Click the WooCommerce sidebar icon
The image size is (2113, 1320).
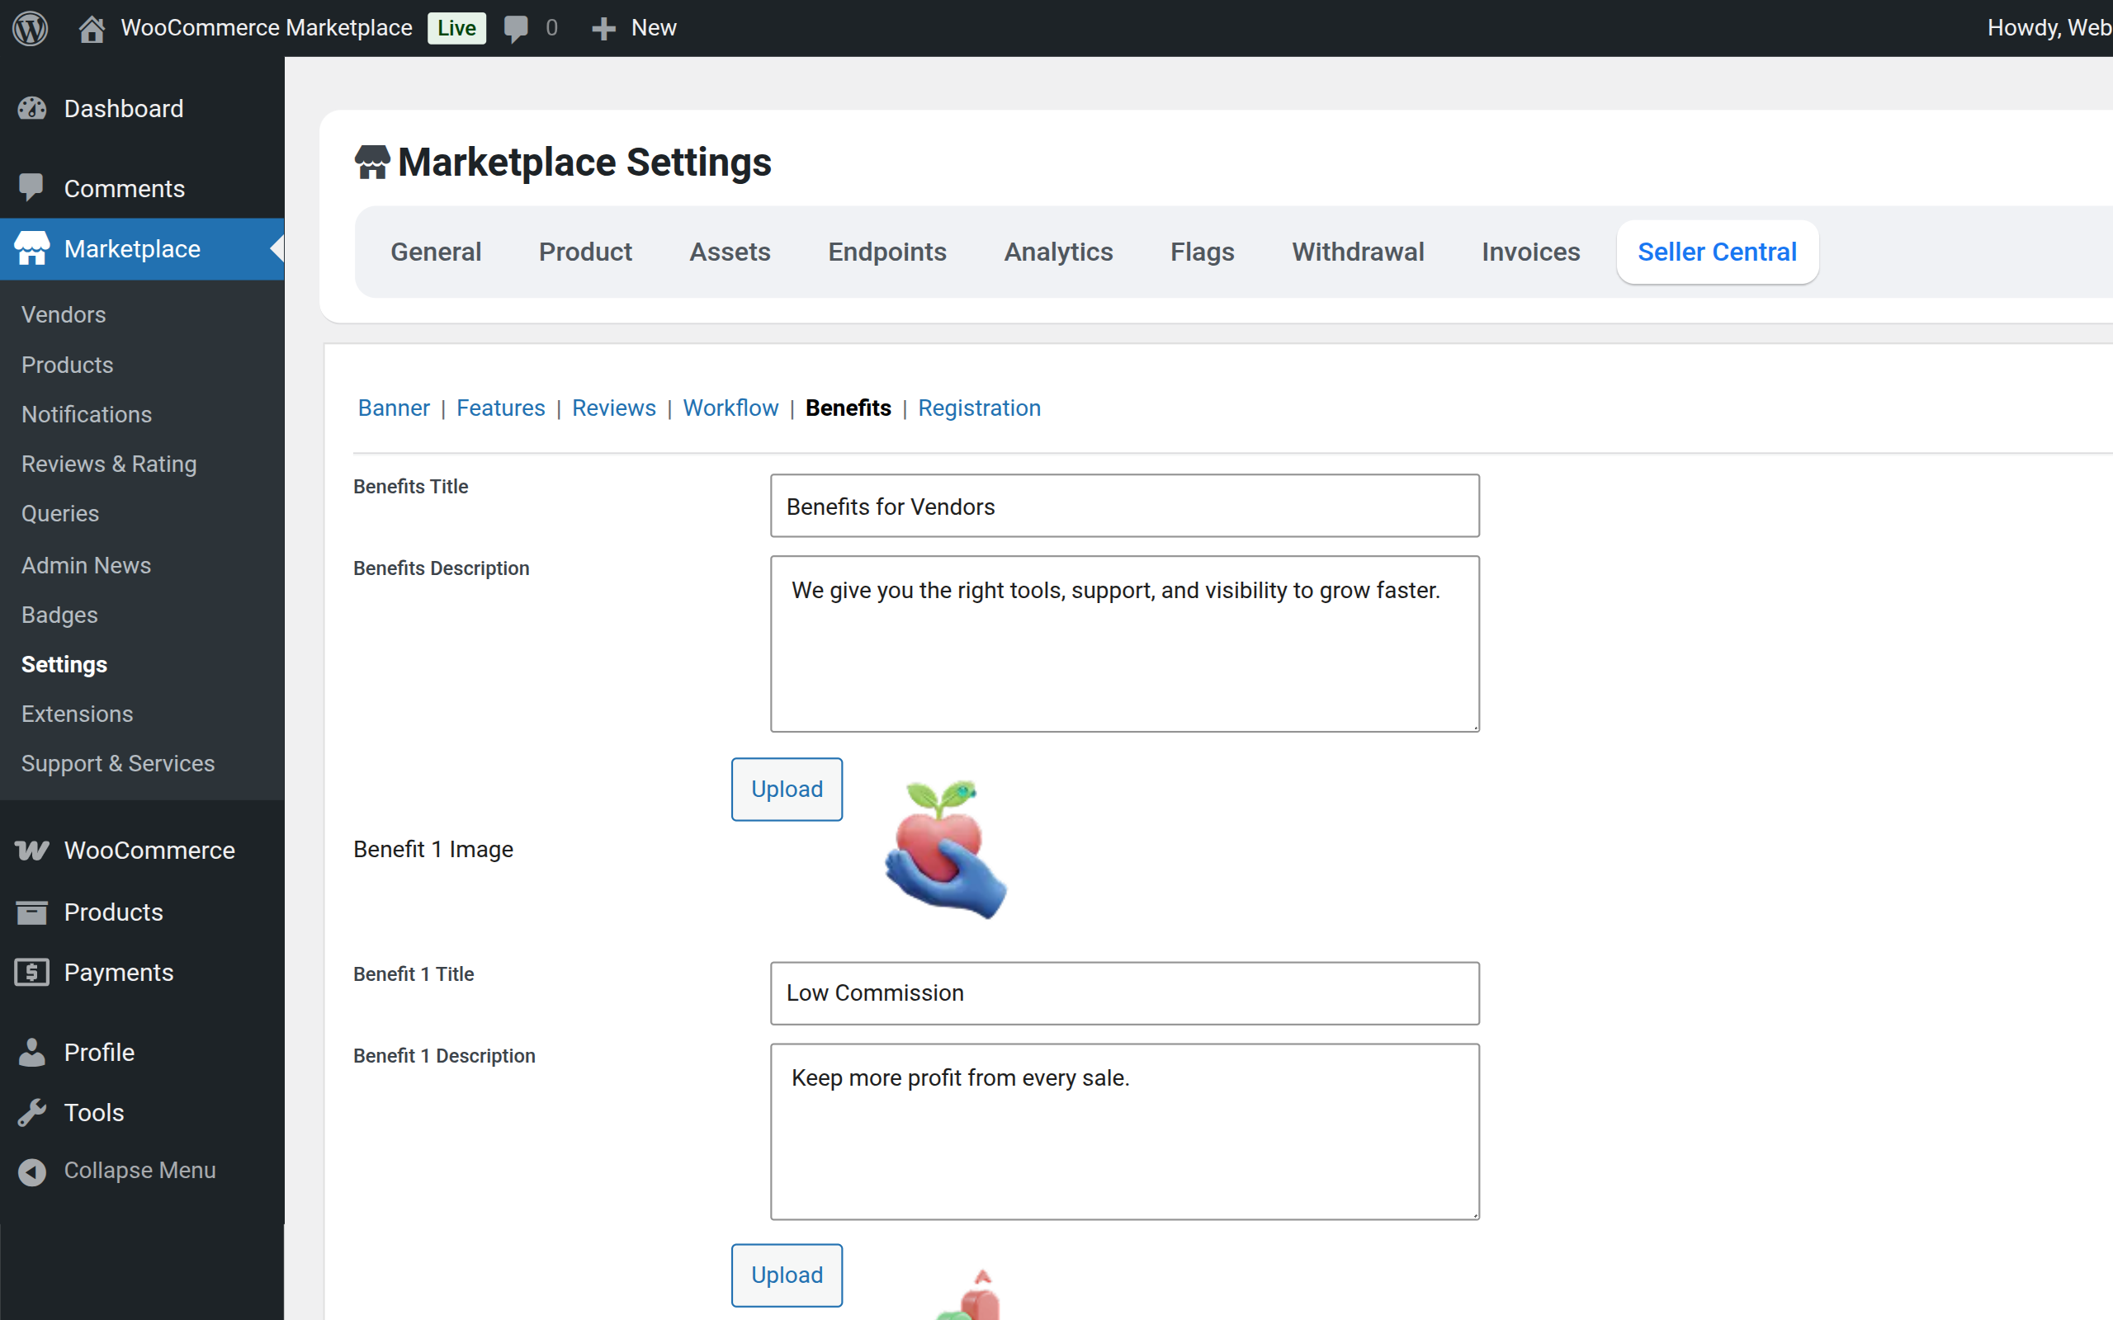coord(32,850)
